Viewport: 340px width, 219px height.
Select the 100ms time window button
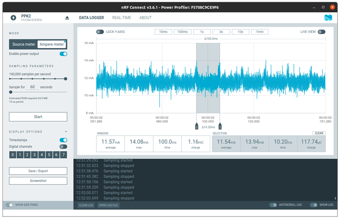tap(183, 32)
